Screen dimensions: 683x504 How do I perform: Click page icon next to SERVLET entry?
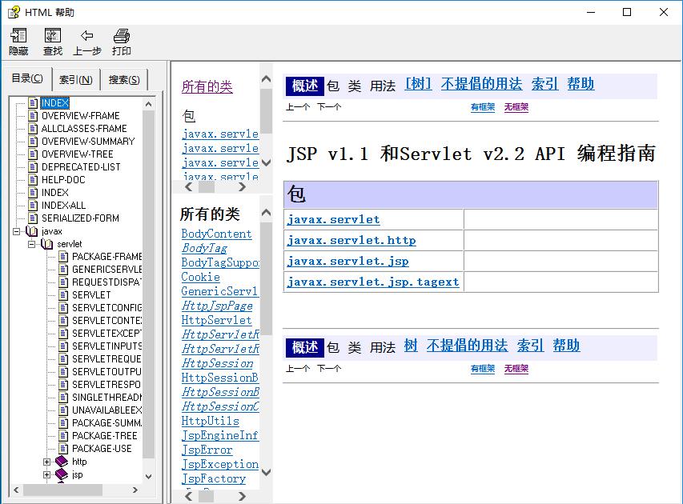[63, 294]
